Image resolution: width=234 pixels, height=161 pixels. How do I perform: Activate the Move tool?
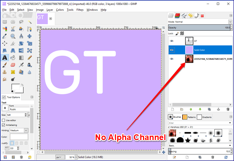pyautogui.click(x=29, y=36)
